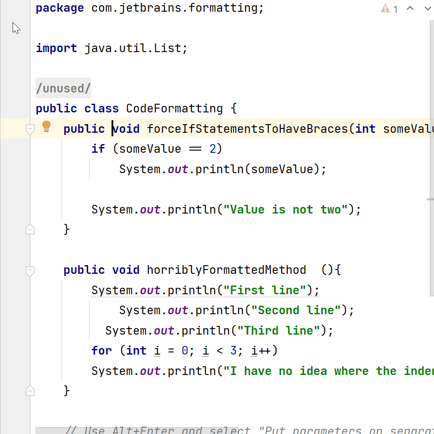Click the 'package' keyword

[60, 8]
